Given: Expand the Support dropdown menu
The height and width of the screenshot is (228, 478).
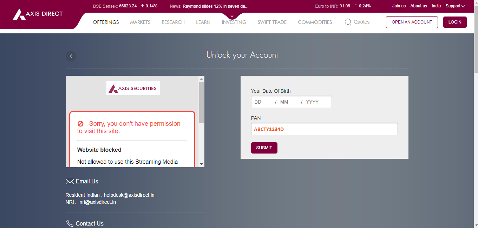Looking at the screenshot, I should (455, 6).
